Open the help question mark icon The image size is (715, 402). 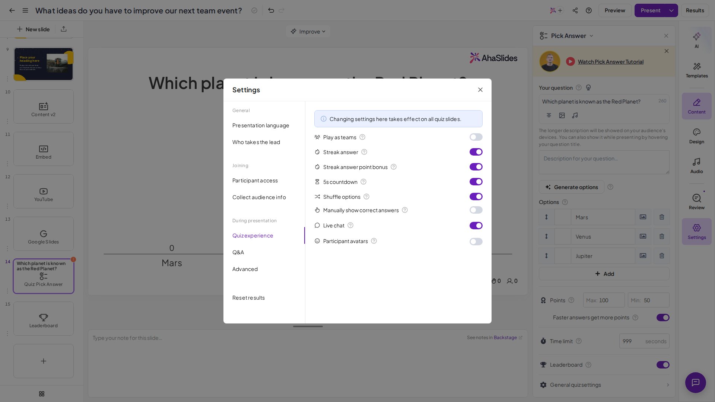pyautogui.click(x=589, y=10)
